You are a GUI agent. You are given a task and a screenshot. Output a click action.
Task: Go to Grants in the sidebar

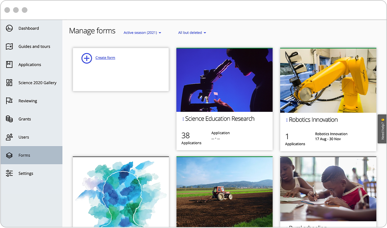tap(25, 119)
